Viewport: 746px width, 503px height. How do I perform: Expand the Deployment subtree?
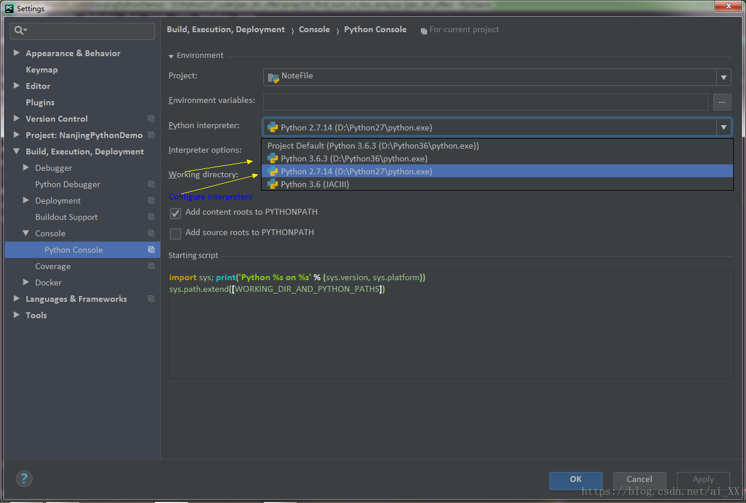coord(26,200)
